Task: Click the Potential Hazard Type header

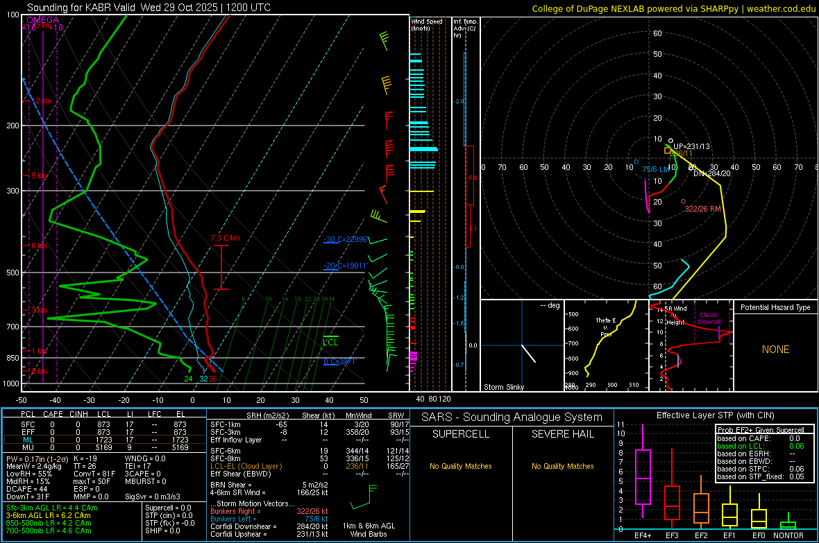Action: coord(775,307)
